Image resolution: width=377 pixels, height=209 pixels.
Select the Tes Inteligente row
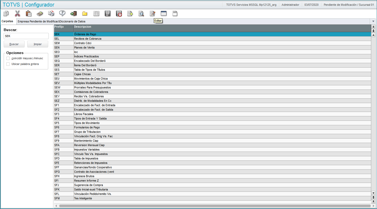tap(212, 198)
